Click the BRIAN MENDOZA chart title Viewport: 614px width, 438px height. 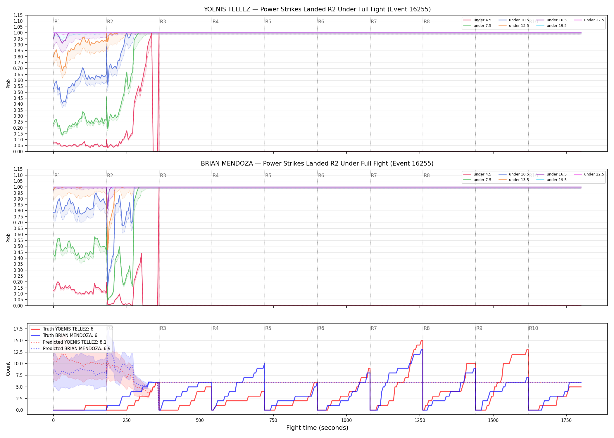point(317,164)
